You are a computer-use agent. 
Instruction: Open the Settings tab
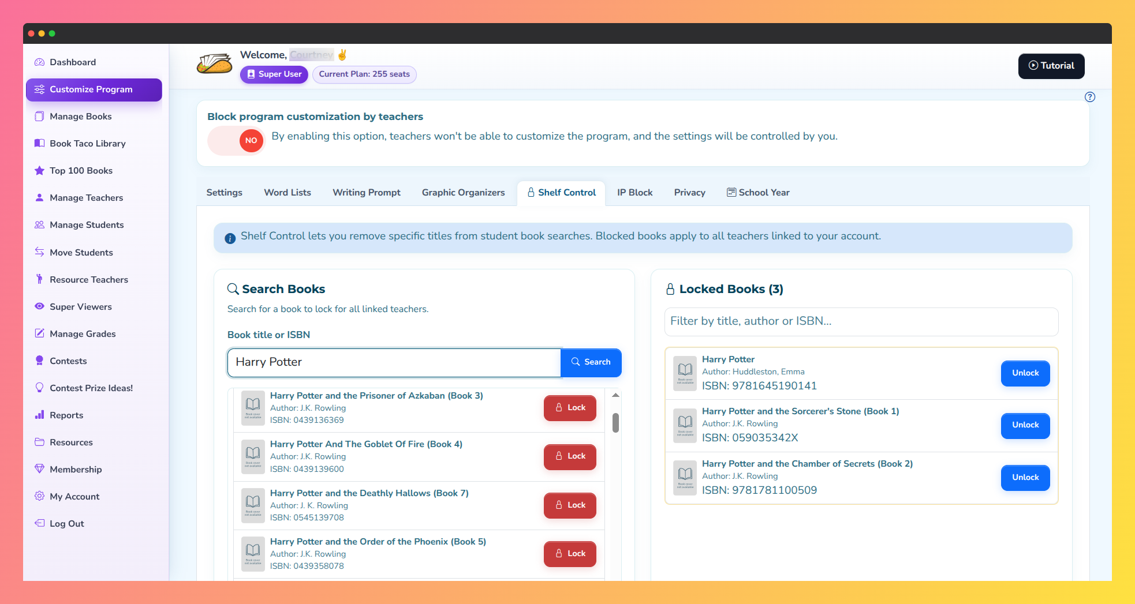click(x=224, y=193)
